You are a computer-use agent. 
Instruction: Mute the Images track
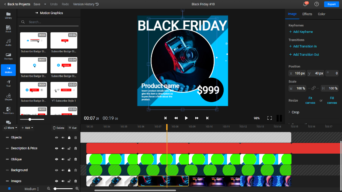[63, 181]
